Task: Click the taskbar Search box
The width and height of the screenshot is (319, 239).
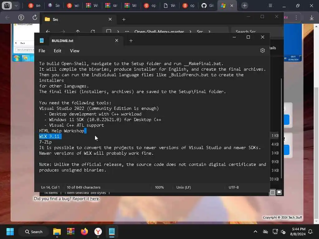Action: pos(34,232)
